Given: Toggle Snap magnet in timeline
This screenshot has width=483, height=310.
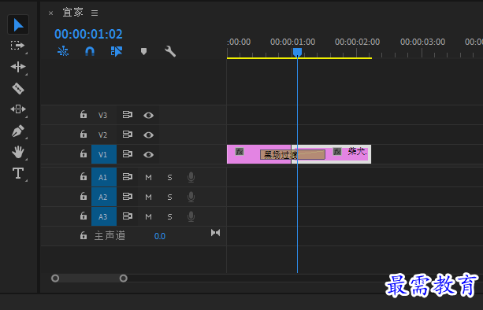Looking at the screenshot, I should (90, 51).
